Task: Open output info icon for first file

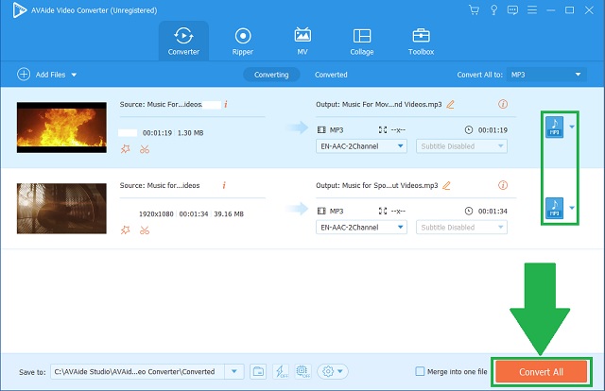Action: tap(503, 104)
